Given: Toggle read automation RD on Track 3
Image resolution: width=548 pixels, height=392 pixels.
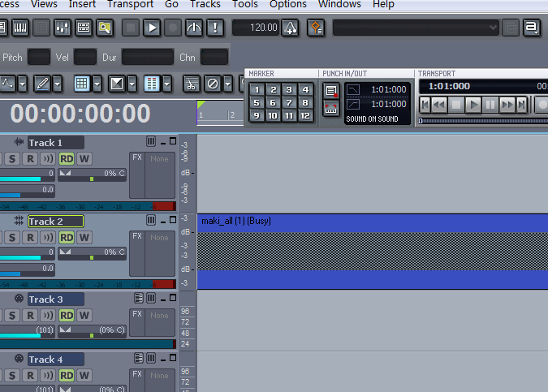Looking at the screenshot, I should pyautogui.click(x=67, y=316).
